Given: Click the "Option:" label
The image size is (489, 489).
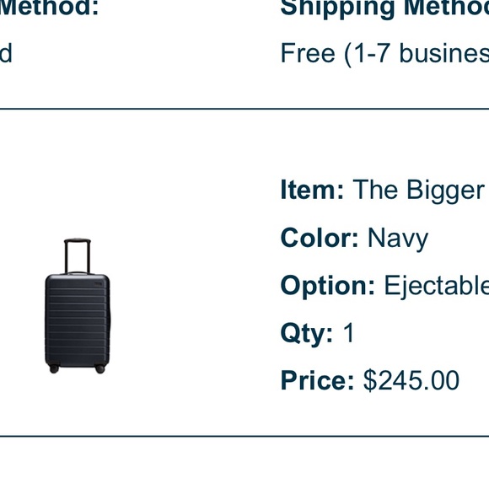Looking at the screenshot, I should coord(327,286).
